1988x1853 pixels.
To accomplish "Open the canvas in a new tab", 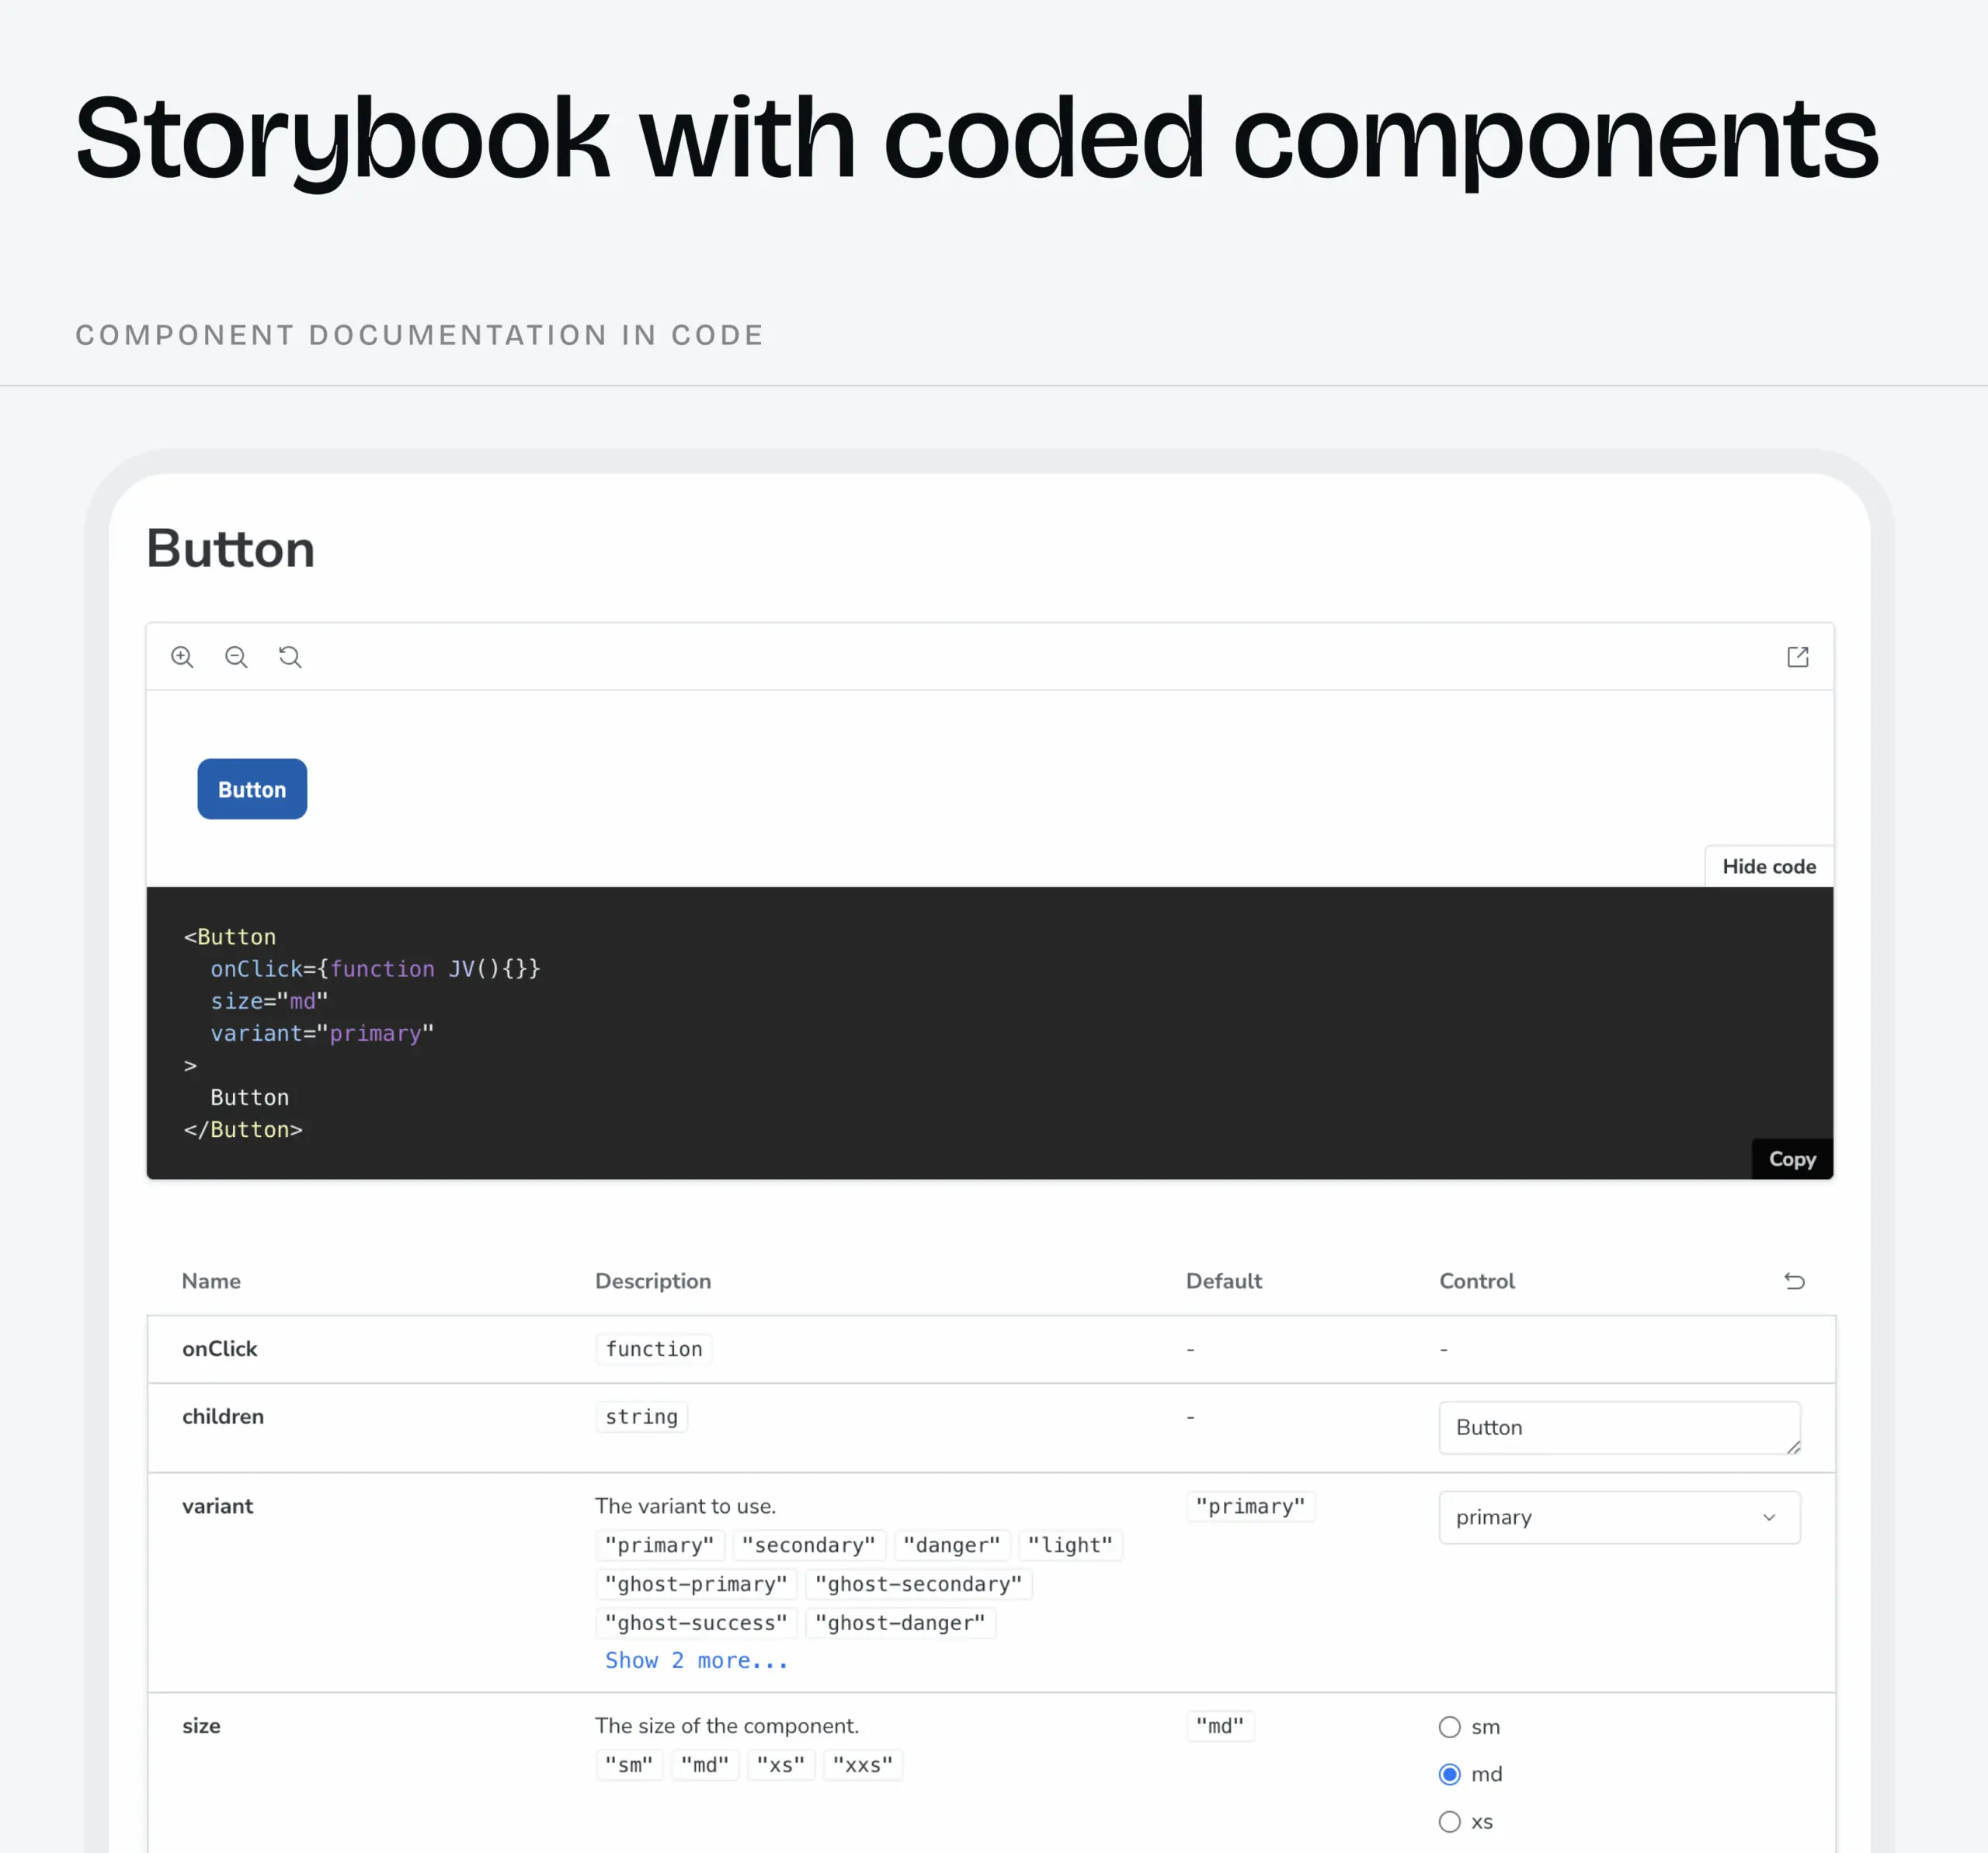I will (1797, 657).
